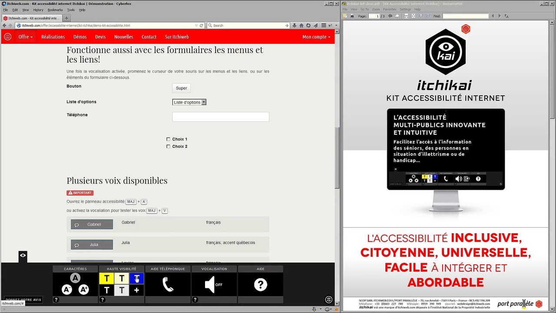The height and width of the screenshot is (313, 556).
Task: Print the document in SumatraPDF
Action: click(352, 16)
